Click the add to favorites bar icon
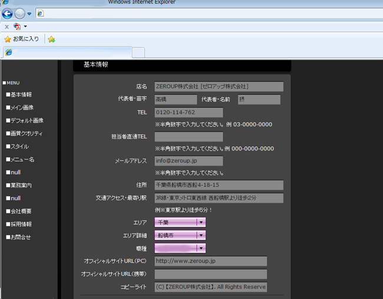383x299 pixels. click(x=51, y=39)
